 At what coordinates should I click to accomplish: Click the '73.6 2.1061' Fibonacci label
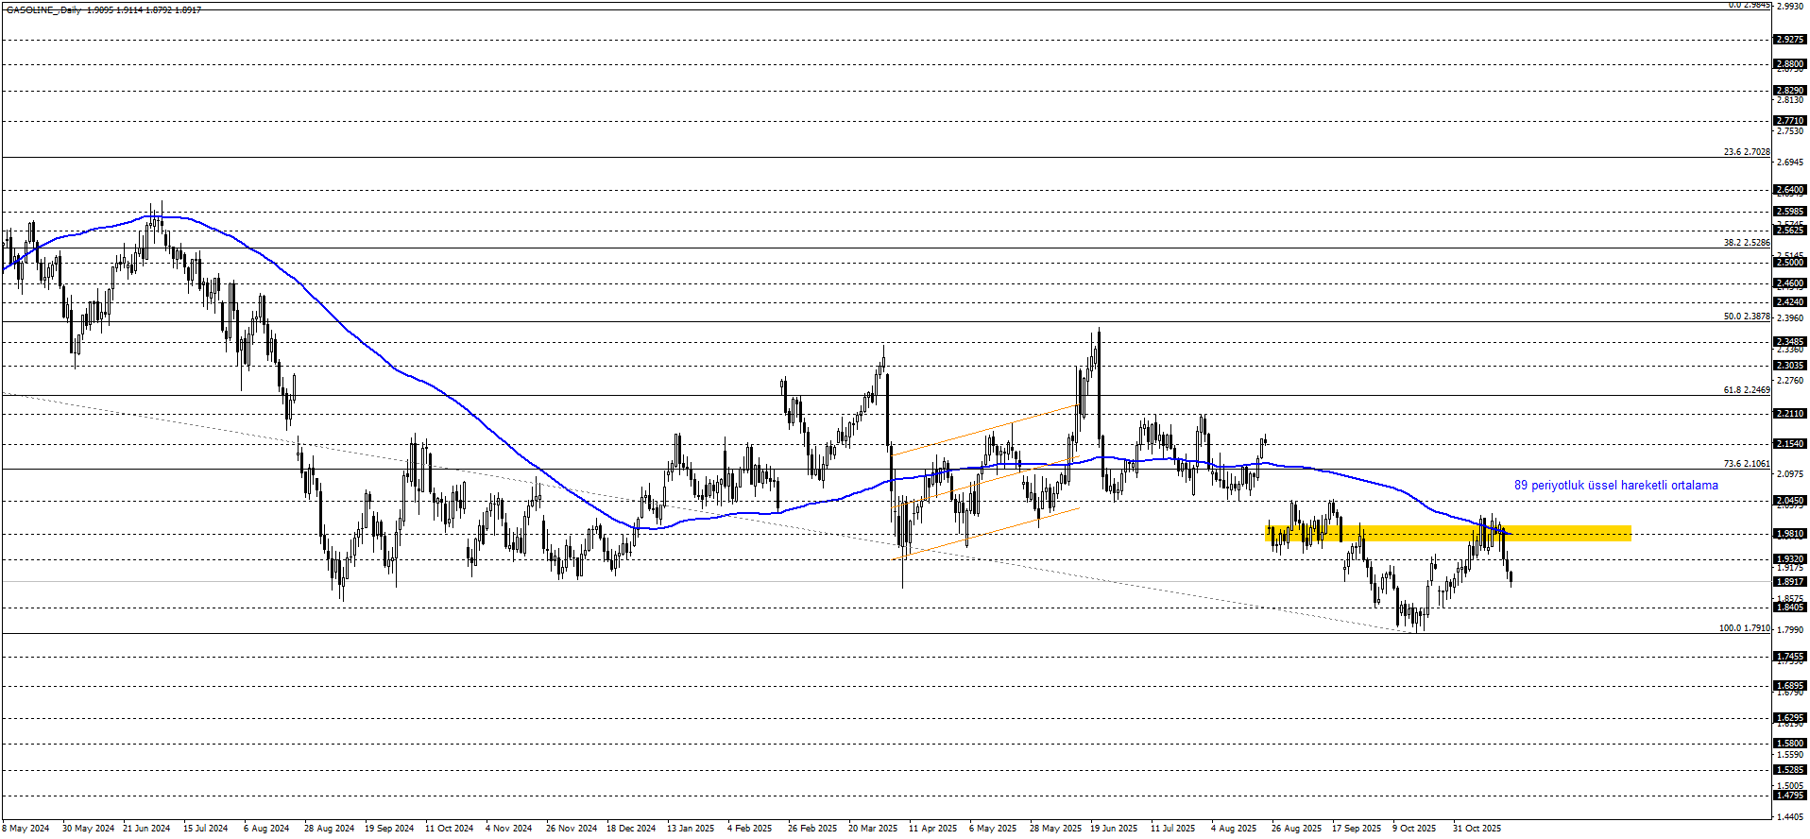click(x=1747, y=464)
